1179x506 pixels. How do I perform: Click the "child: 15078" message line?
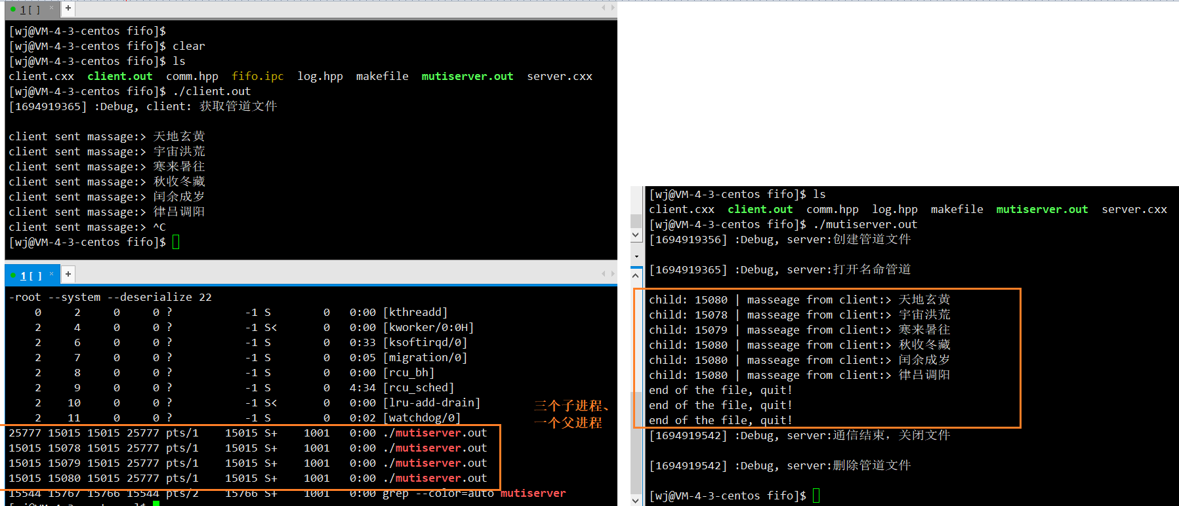pos(800,315)
